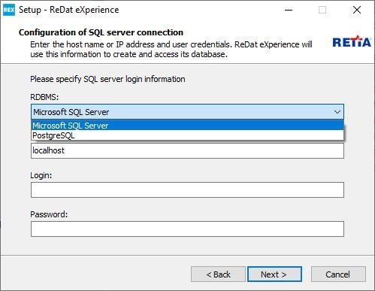Go to previous step with Back button

218,274
